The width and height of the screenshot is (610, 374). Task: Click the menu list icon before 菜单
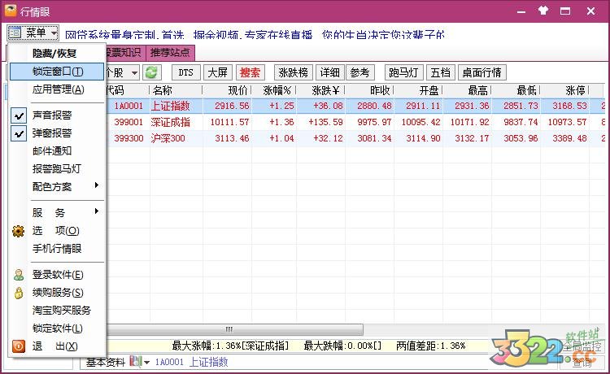[15, 33]
